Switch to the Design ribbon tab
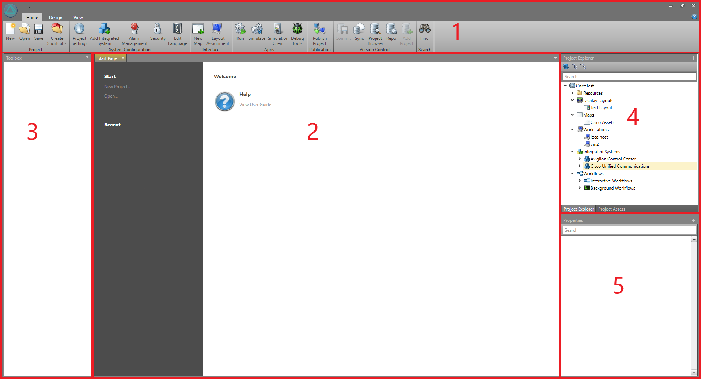Image resolution: width=701 pixels, height=379 pixels. pos(56,18)
